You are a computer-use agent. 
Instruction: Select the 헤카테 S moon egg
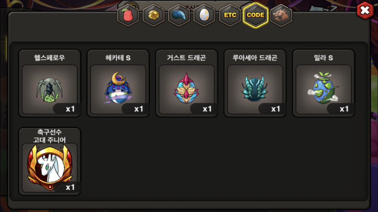point(118,83)
